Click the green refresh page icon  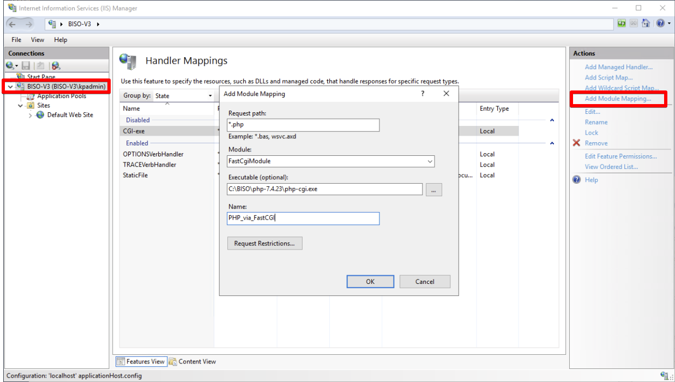(x=622, y=24)
